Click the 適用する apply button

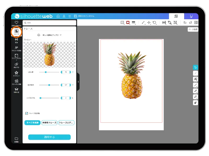49,137
